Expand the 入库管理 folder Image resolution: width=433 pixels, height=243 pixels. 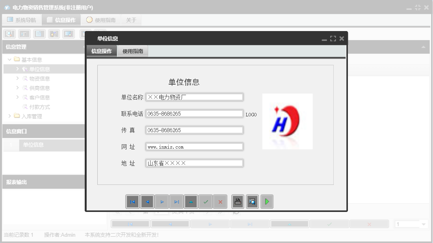(x=9, y=116)
